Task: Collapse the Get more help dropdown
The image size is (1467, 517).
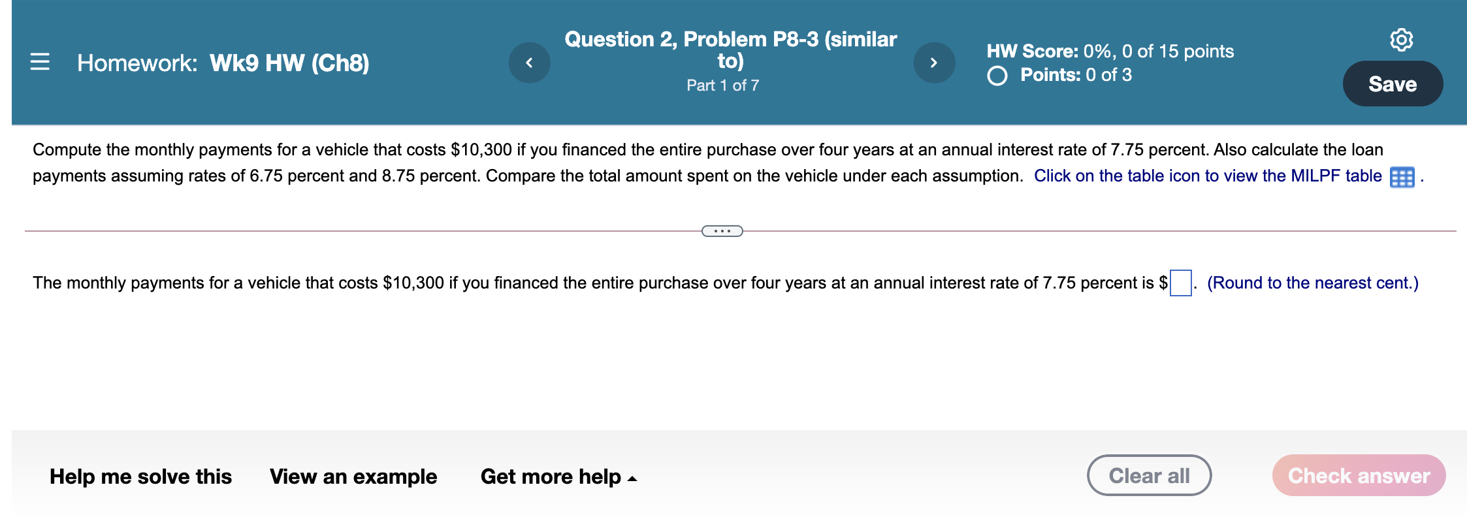Action: pyautogui.click(x=560, y=477)
